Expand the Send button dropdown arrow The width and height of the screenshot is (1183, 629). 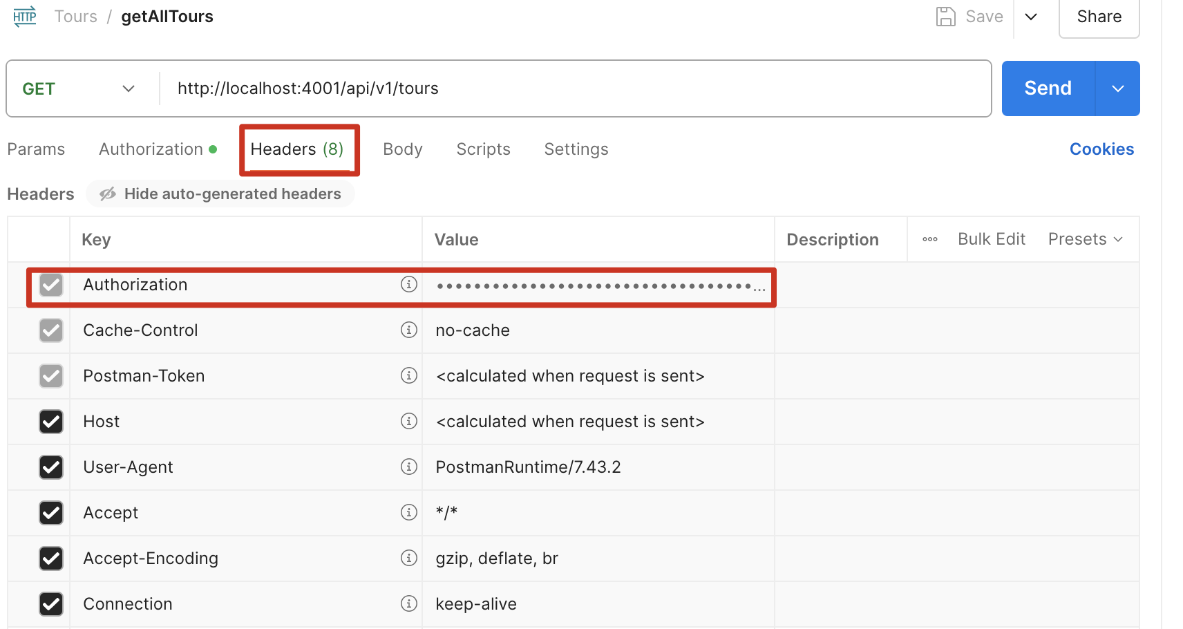pyautogui.click(x=1117, y=88)
